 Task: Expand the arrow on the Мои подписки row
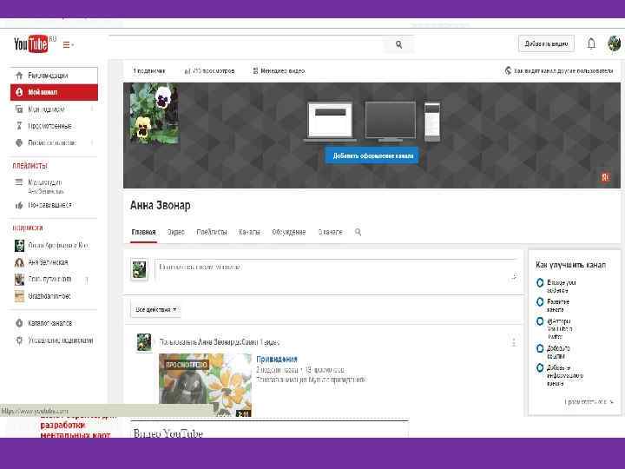[92, 109]
